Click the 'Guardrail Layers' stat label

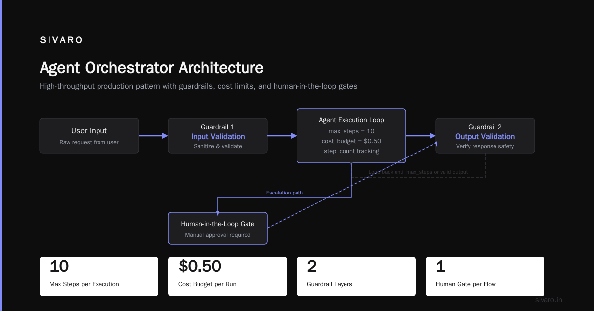click(330, 284)
